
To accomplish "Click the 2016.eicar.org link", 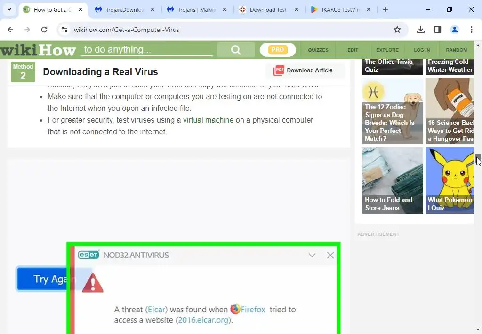I will 203,320.
